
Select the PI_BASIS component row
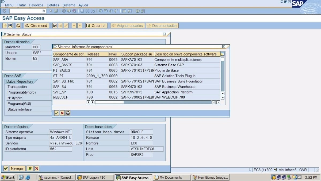[136, 70]
